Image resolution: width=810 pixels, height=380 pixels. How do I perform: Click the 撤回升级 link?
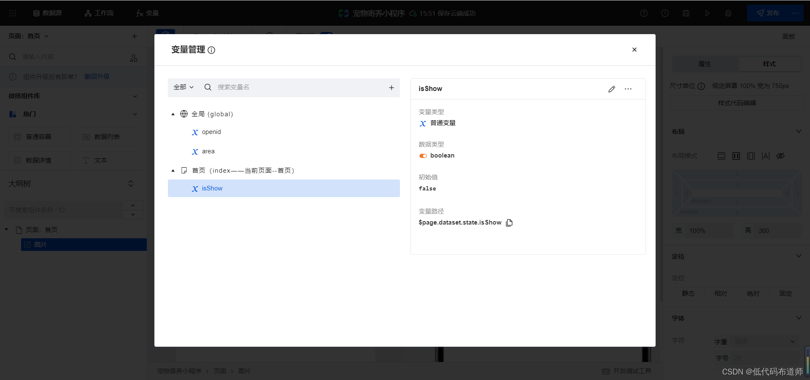click(97, 76)
